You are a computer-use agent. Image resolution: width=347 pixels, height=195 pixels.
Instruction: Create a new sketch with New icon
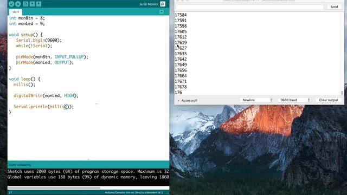[25, 4]
